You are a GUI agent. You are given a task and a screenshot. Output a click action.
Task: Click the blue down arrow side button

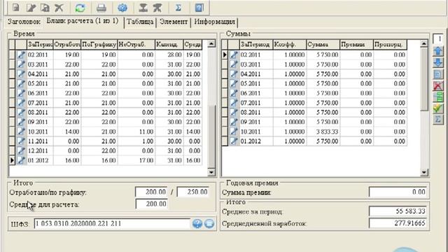[438, 63]
